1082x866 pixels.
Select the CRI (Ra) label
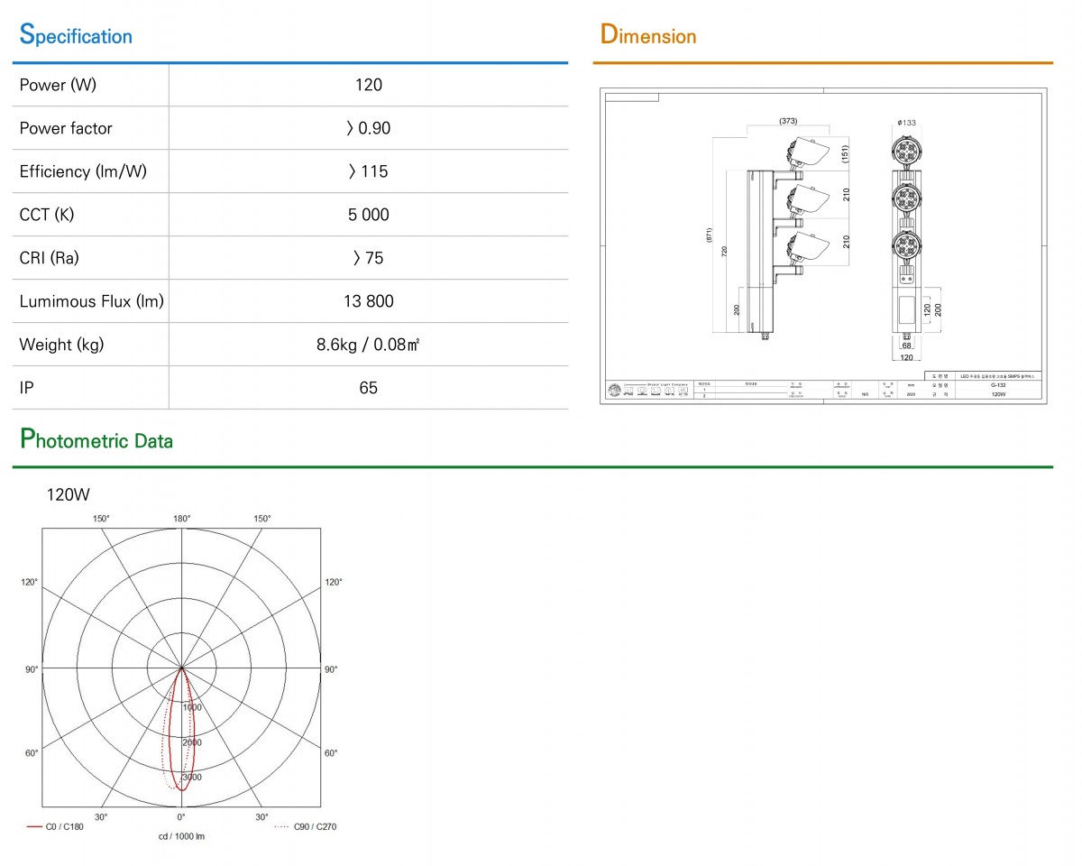pyautogui.click(x=50, y=258)
